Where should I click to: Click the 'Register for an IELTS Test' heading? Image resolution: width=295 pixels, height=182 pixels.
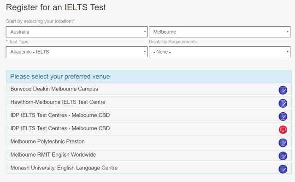pyautogui.click(x=56, y=7)
